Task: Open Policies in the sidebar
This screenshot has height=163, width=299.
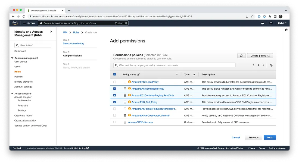Action: pos(18,77)
